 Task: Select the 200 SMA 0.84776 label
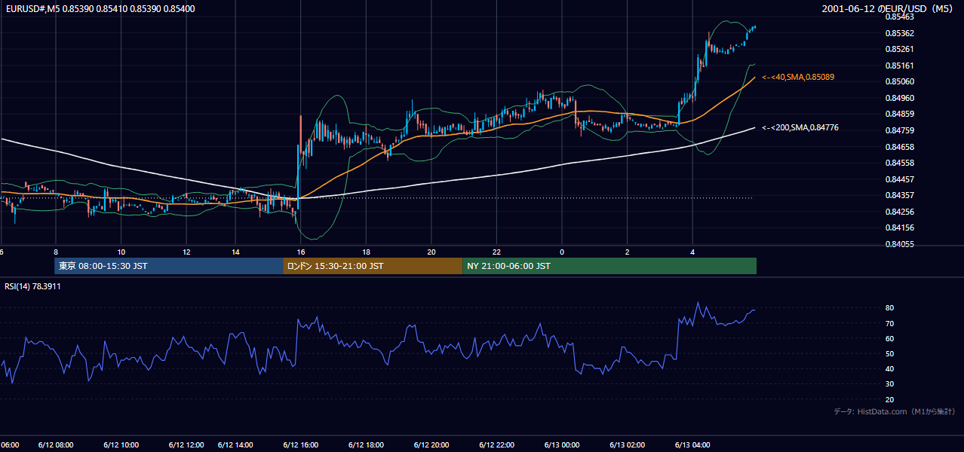tap(800, 127)
